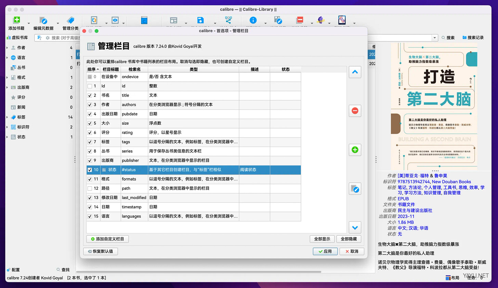498x288 pixels.
Task: Move selected column down with blue arrow
Action: click(355, 227)
